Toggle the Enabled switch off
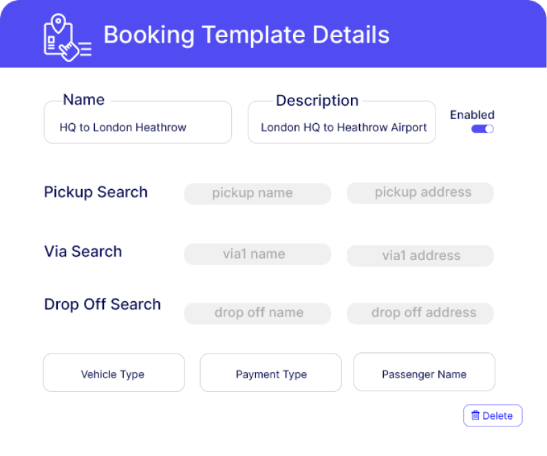 (482, 129)
